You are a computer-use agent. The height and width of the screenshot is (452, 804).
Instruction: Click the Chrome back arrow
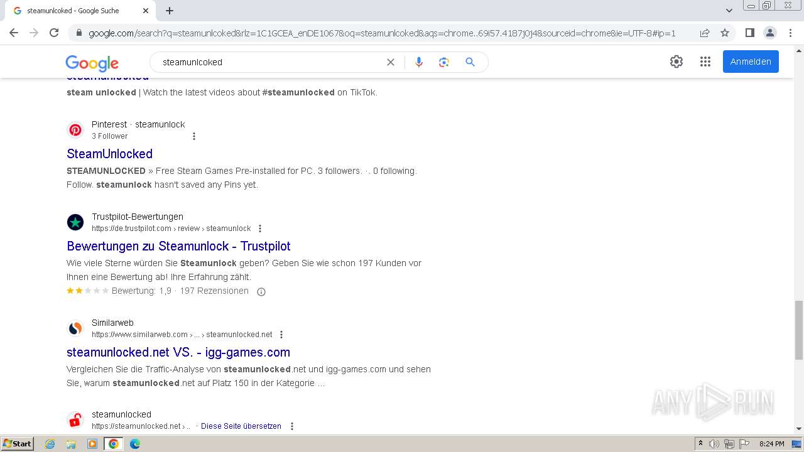click(14, 33)
